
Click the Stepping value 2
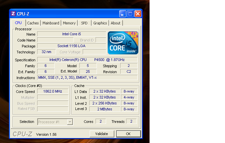click(x=129, y=66)
